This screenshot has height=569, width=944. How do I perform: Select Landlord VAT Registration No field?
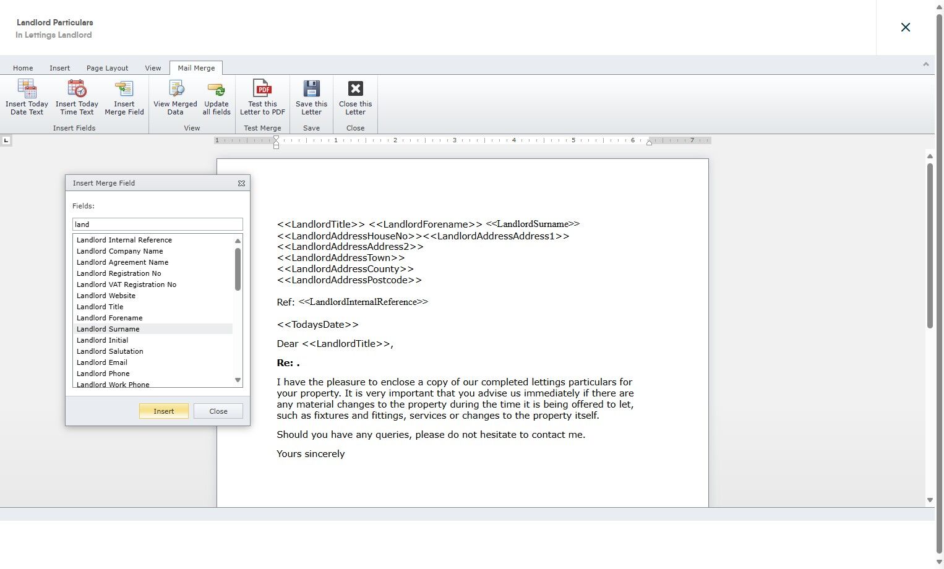coord(153,284)
